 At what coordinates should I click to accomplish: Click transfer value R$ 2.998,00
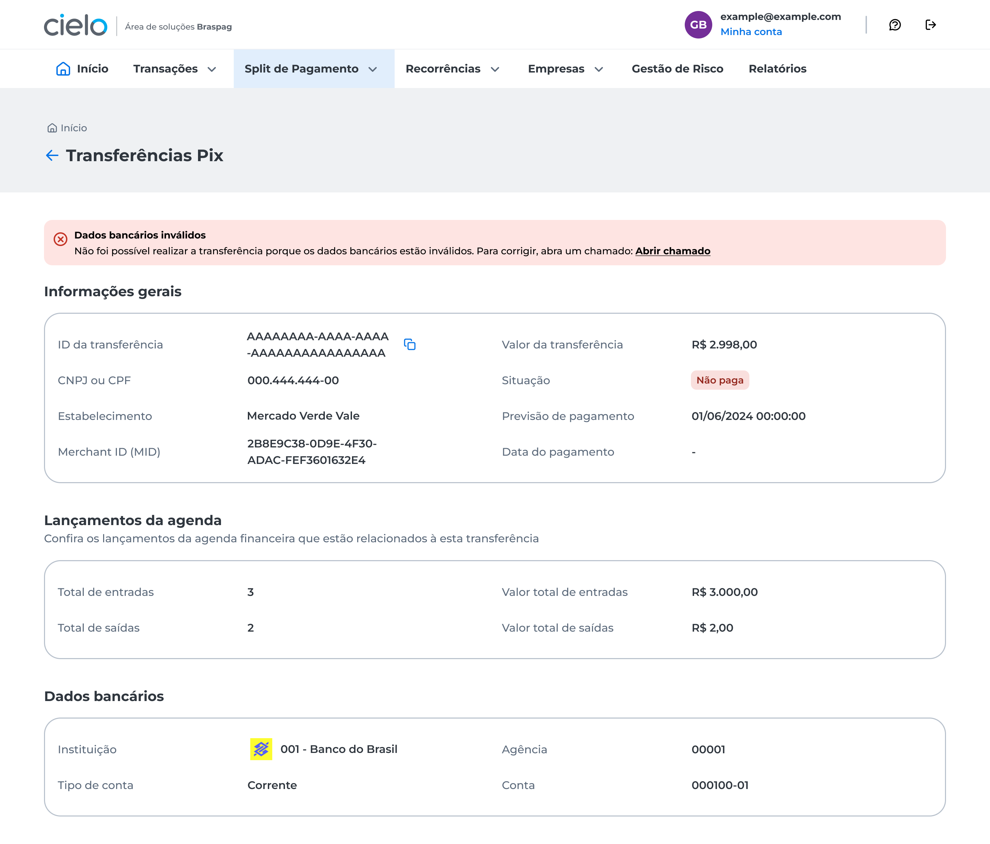point(724,344)
